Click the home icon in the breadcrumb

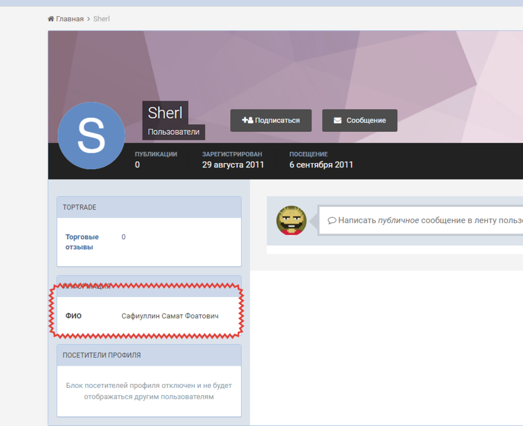51,19
